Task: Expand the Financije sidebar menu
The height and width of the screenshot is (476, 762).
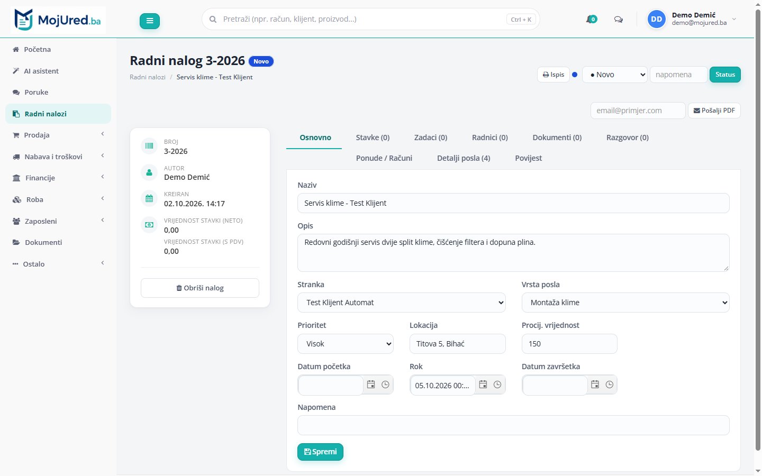Action: click(58, 178)
